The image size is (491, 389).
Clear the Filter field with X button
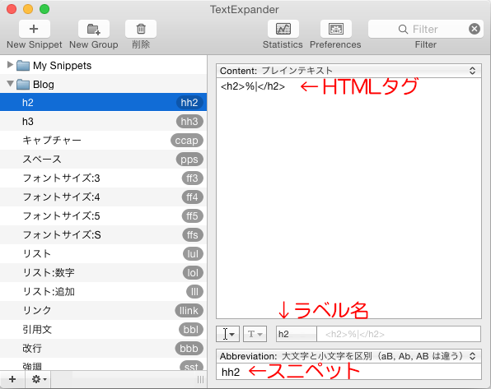pos(475,29)
